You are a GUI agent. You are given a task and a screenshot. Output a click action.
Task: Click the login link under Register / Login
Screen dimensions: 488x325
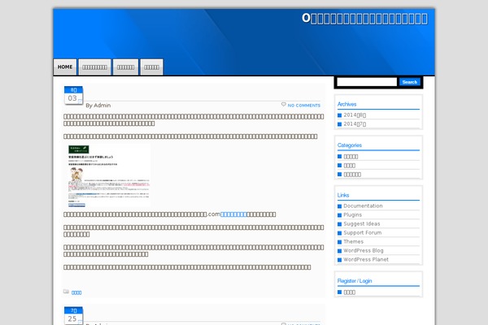pos(349,292)
